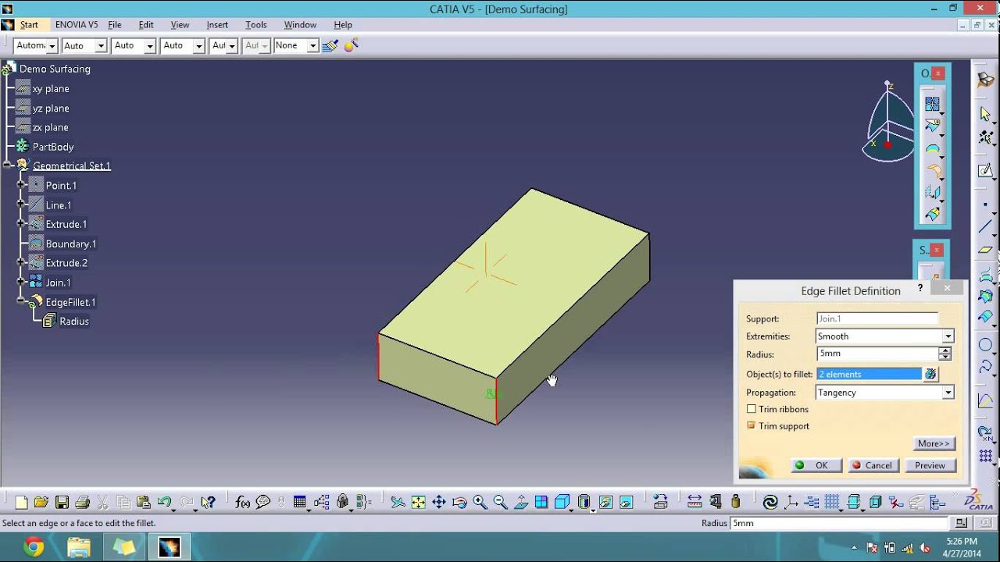
Task: Open Google Chrome from the taskbar
Action: 34,547
